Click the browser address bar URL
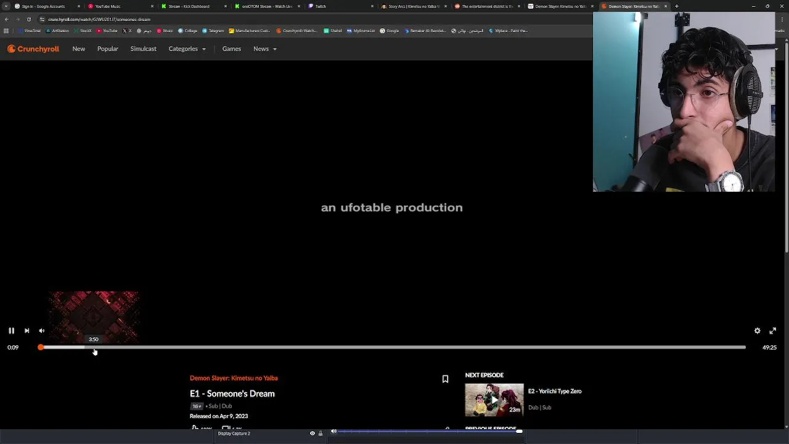Screen dimensions: 789x444 click(x=99, y=19)
